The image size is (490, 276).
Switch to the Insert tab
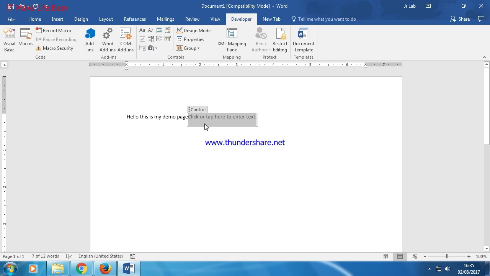point(57,19)
